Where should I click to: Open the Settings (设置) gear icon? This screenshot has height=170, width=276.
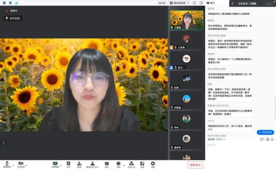pyautogui.click(x=153, y=164)
